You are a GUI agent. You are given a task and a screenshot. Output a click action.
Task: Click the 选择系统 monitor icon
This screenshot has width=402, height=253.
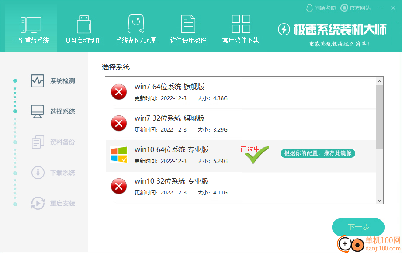[38, 111]
